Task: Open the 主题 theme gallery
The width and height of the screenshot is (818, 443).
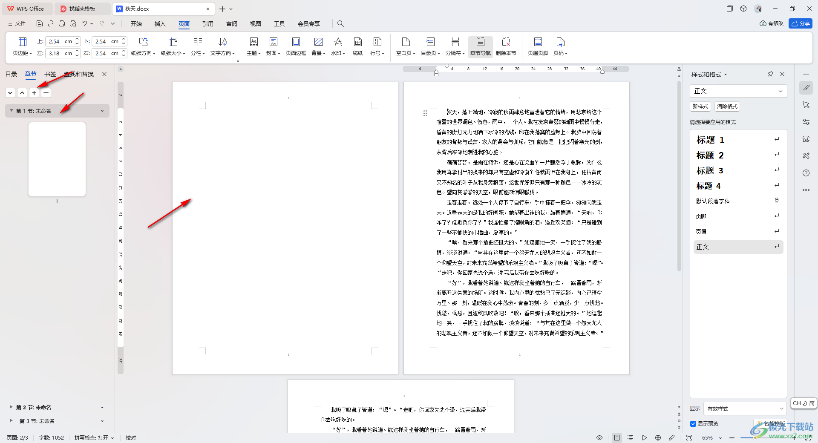Action: click(253, 46)
